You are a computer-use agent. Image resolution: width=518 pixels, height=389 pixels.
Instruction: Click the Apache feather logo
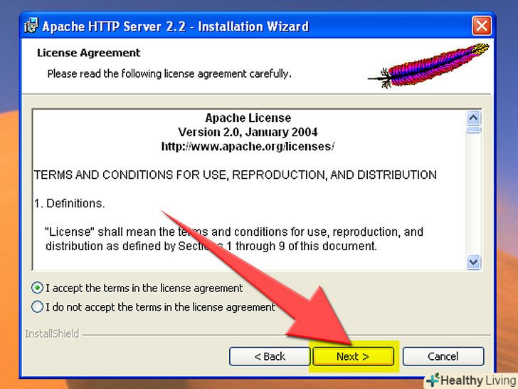(x=428, y=65)
